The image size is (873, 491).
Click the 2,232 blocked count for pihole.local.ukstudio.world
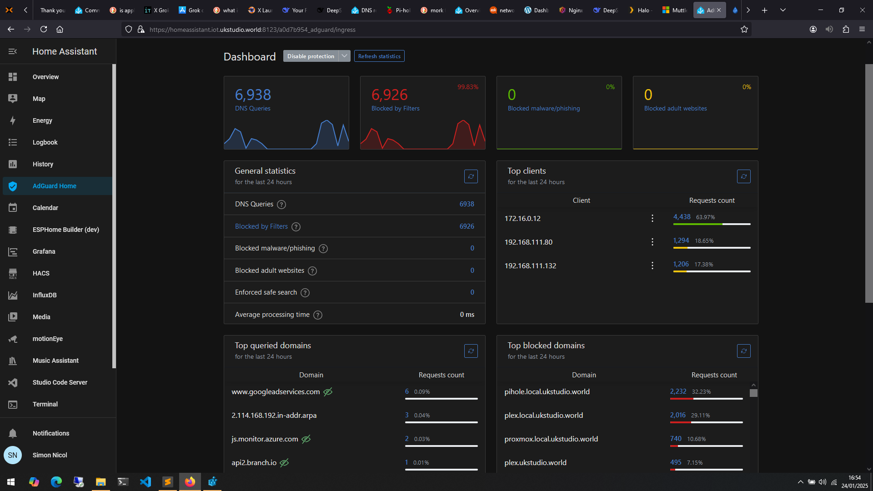(x=678, y=391)
